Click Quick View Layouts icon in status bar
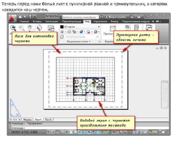The image size is (189, 142). [x=121, y=132]
